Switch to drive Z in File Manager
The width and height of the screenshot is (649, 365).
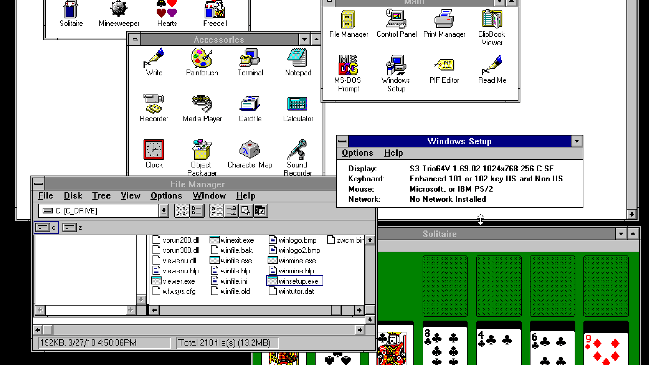tap(70, 227)
